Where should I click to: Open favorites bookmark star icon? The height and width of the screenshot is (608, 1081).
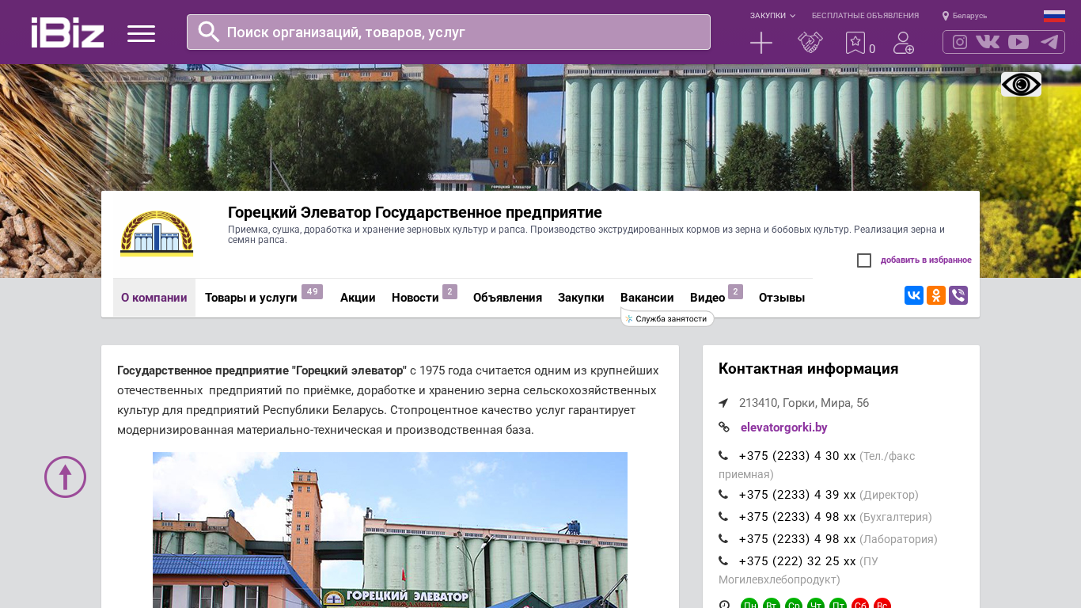(x=855, y=43)
